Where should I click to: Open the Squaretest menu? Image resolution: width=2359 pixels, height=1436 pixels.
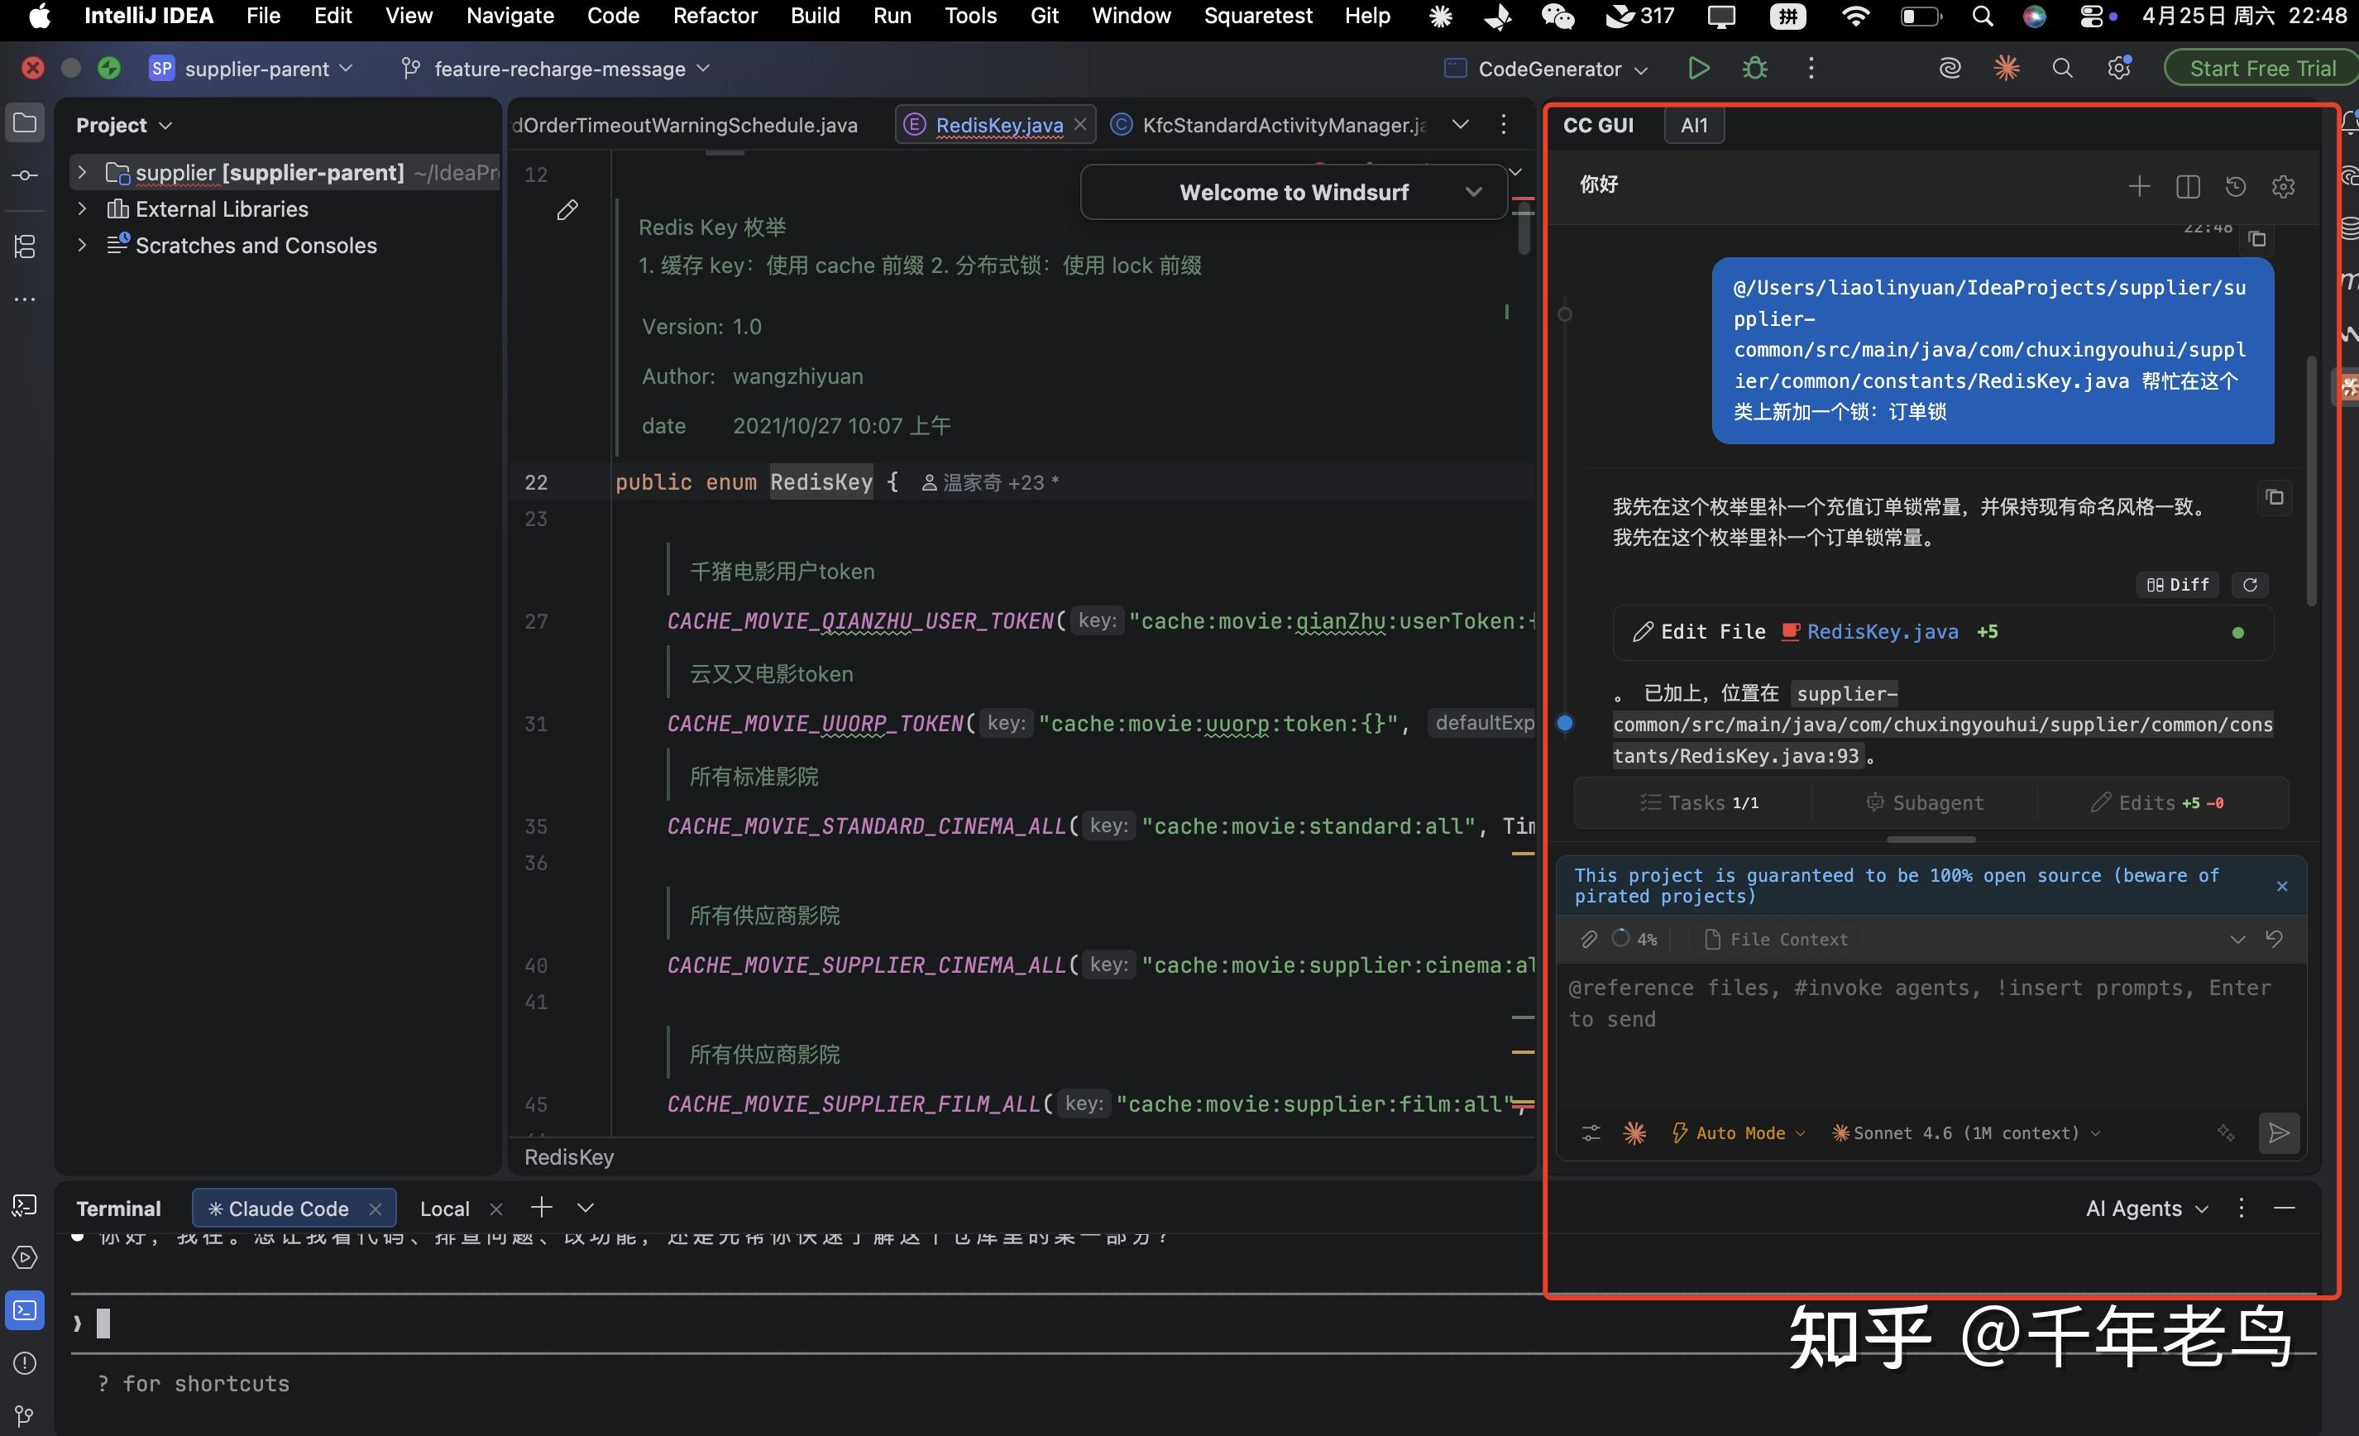(1257, 16)
